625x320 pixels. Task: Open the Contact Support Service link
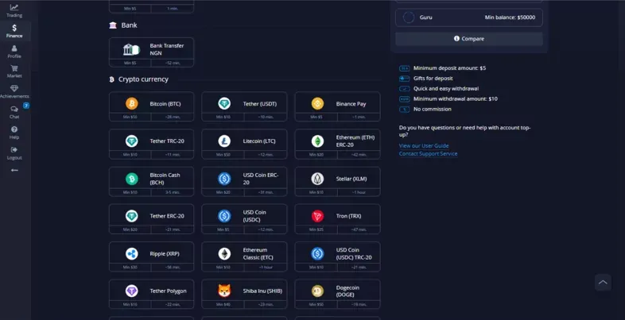point(428,153)
